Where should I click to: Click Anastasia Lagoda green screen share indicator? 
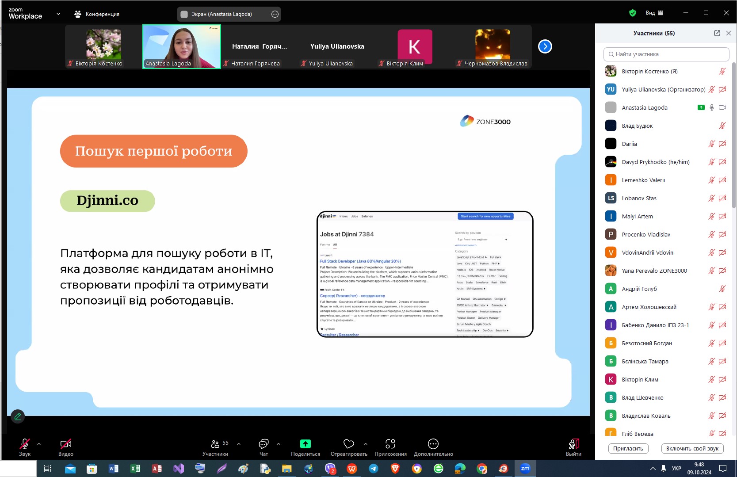click(x=701, y=107)
